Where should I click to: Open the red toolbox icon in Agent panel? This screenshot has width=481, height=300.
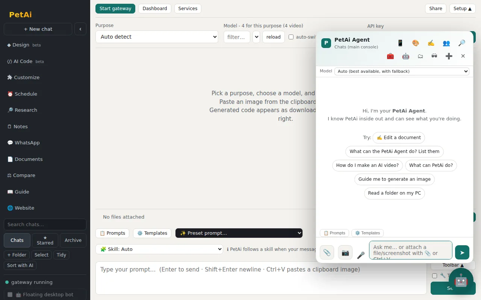coord(390,56)
